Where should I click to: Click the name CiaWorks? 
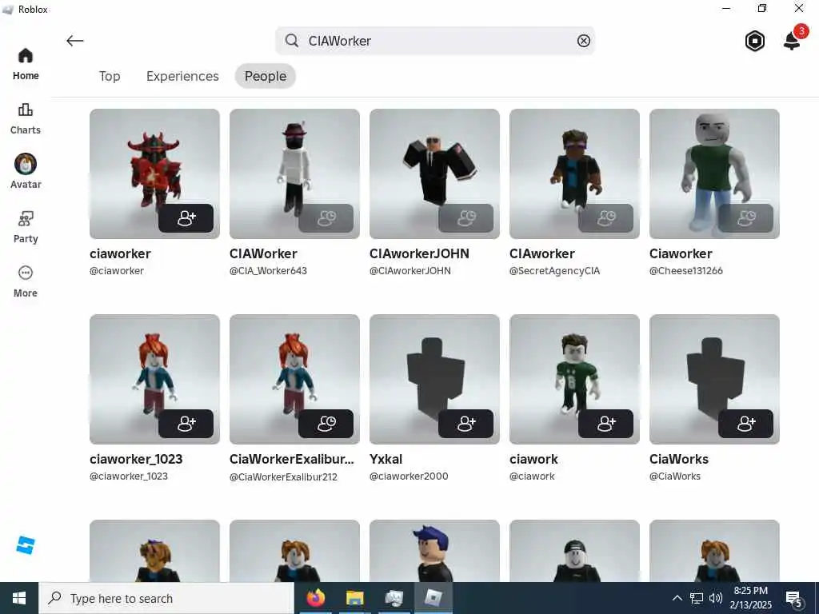click(679, 460)
